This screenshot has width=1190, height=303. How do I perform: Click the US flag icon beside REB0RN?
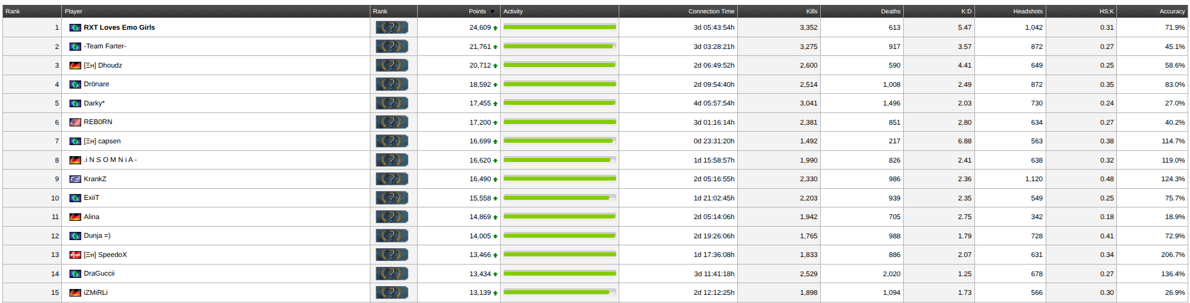pos(75,122)
